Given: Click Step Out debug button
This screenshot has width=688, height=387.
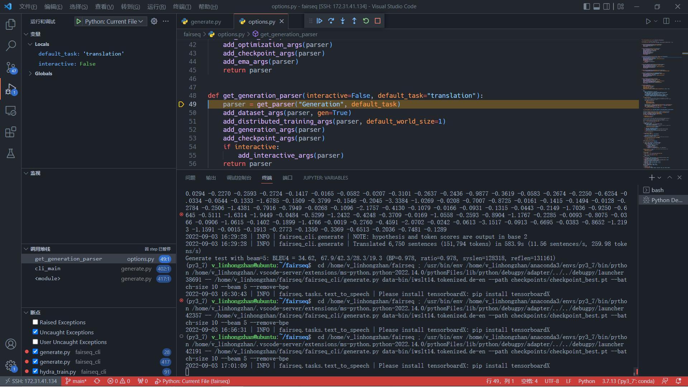Looking at the screenshot, I should point(354,21).
